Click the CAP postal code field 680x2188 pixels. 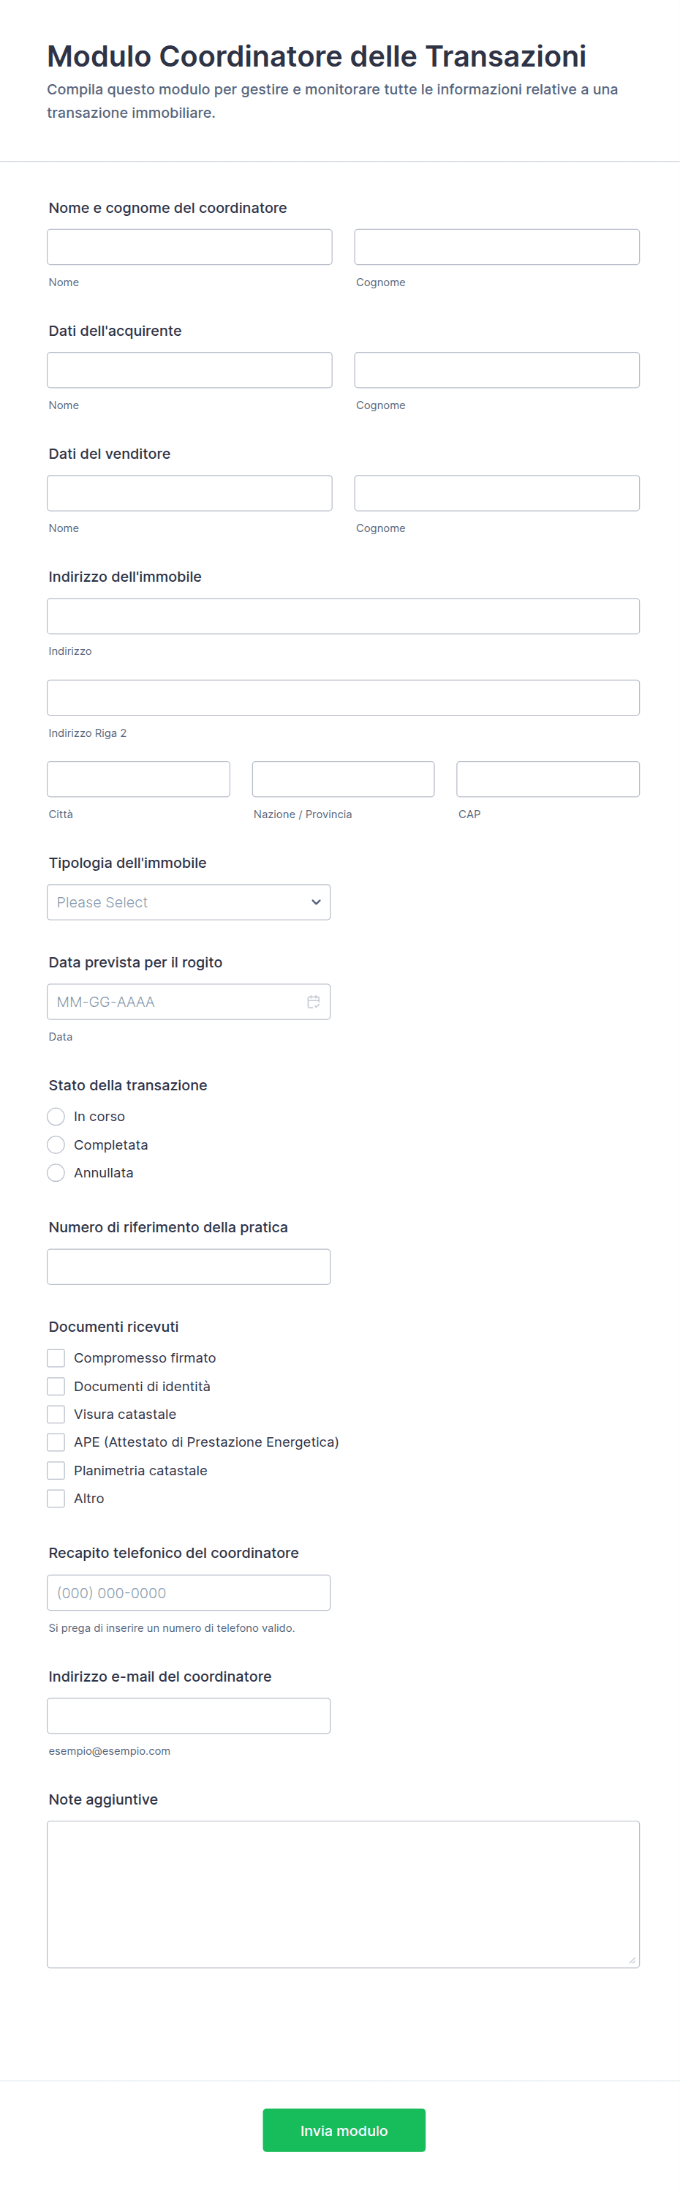548,779
